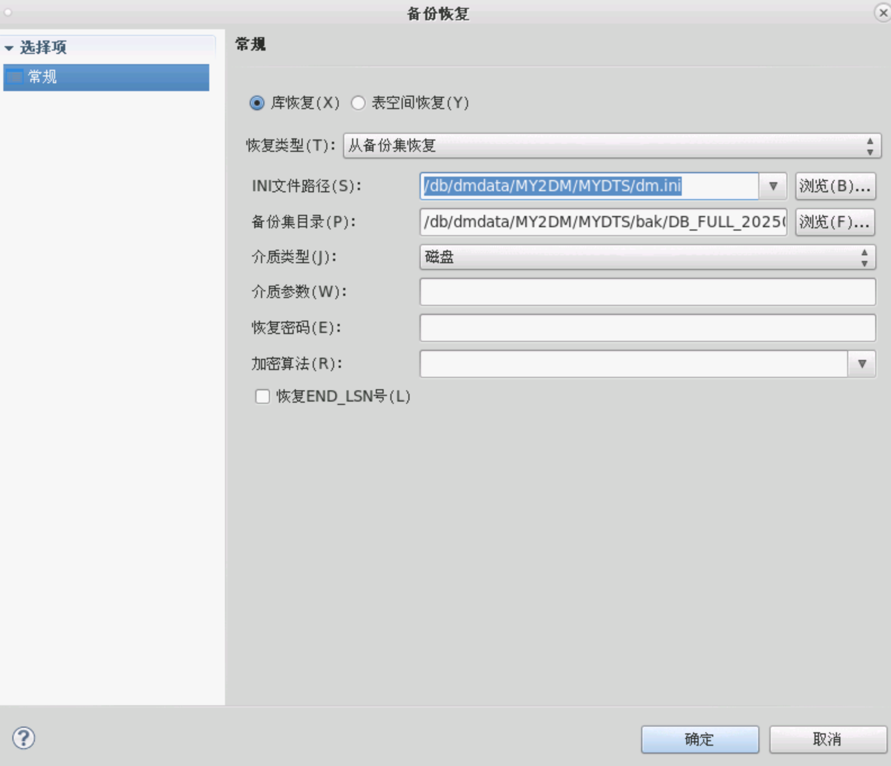This screenshot has width=891, height=766.
Task: Click the 确定 button
Action: 700,739
